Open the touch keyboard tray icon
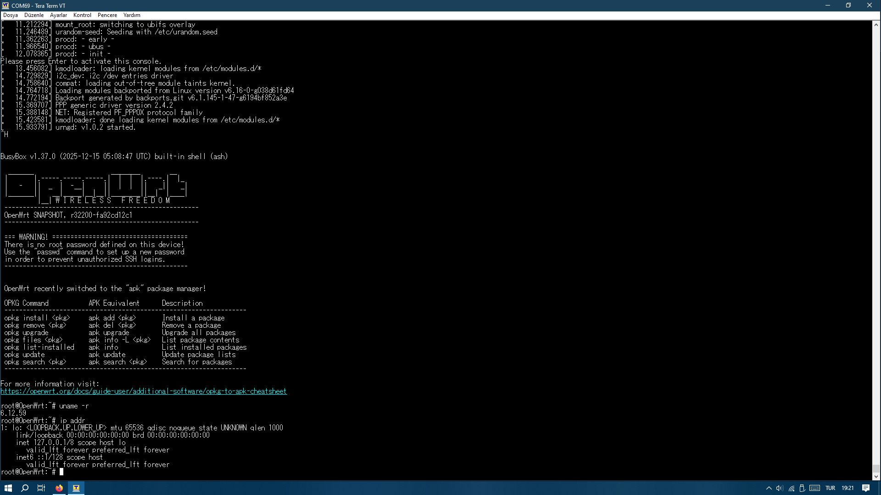Screen dimensions: 881x495 pos(815,488)
